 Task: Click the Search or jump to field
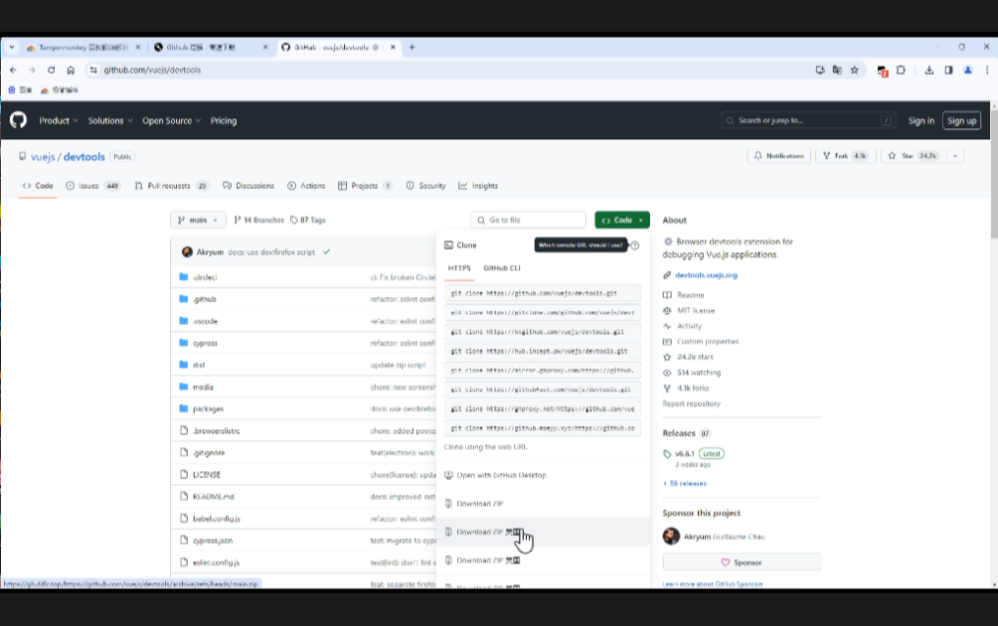(x=808, y=120)
